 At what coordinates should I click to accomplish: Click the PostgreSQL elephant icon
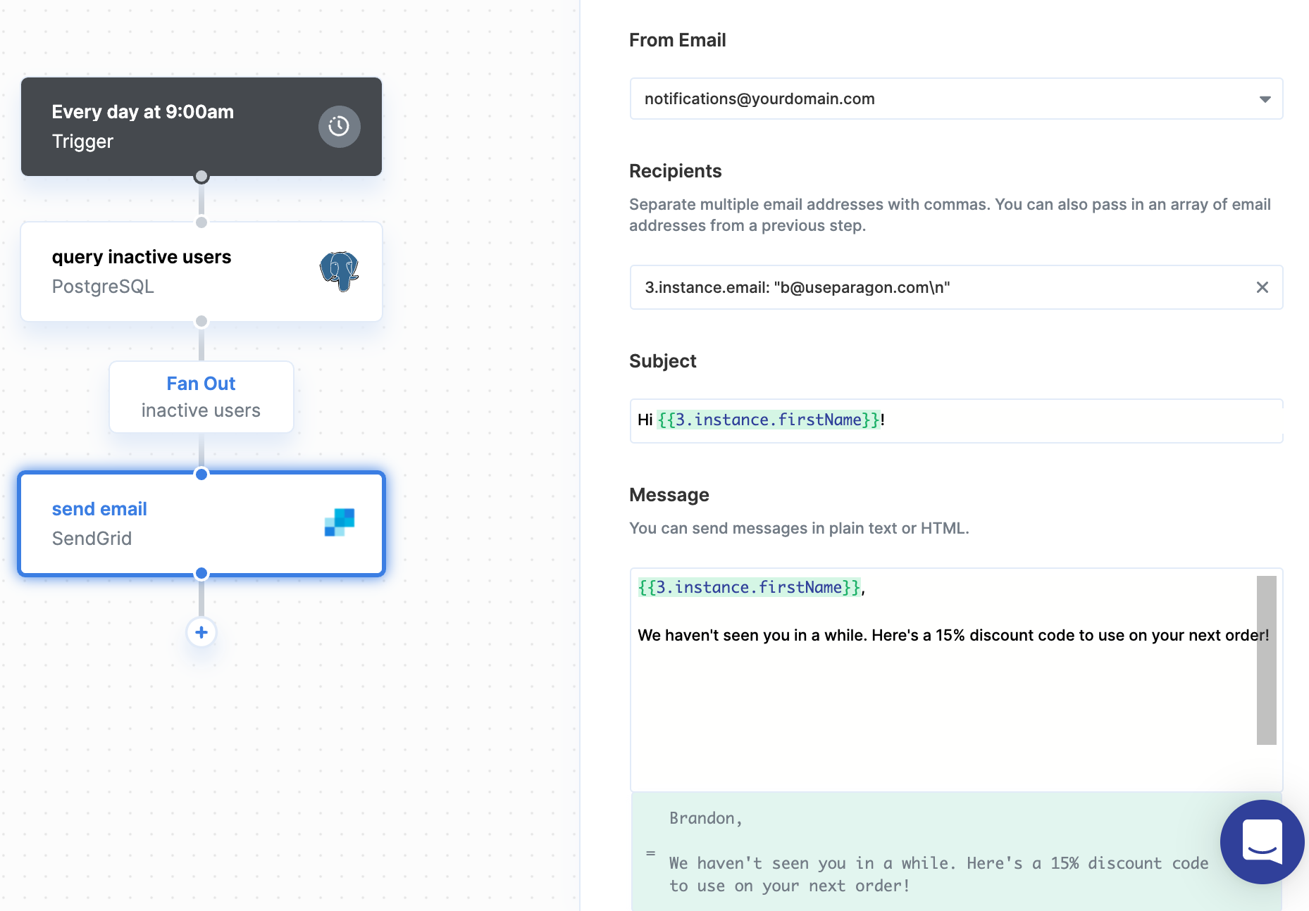click(339, 271)
